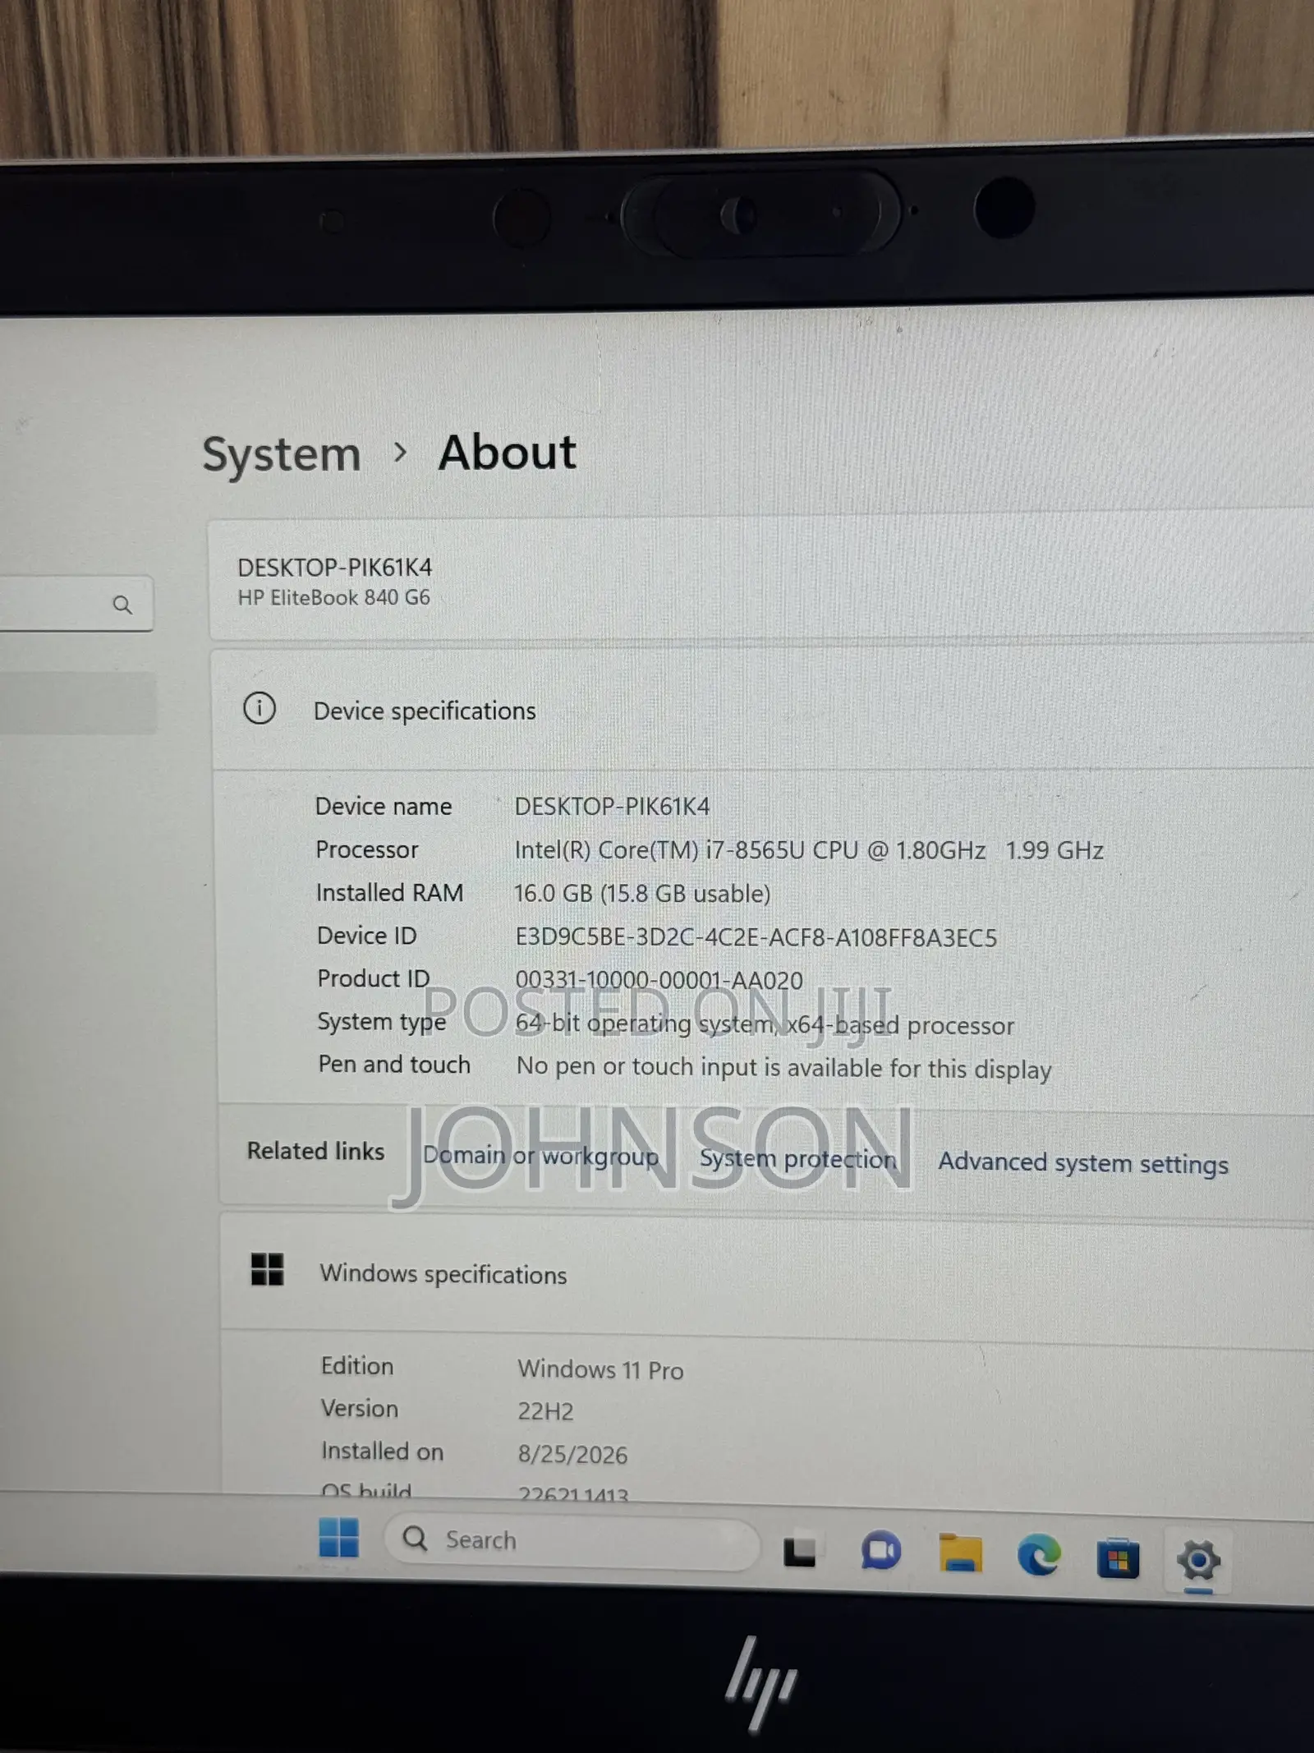
Task: Click the HP EliteBook 840 G6 model text
Action: tap(333, 597)
